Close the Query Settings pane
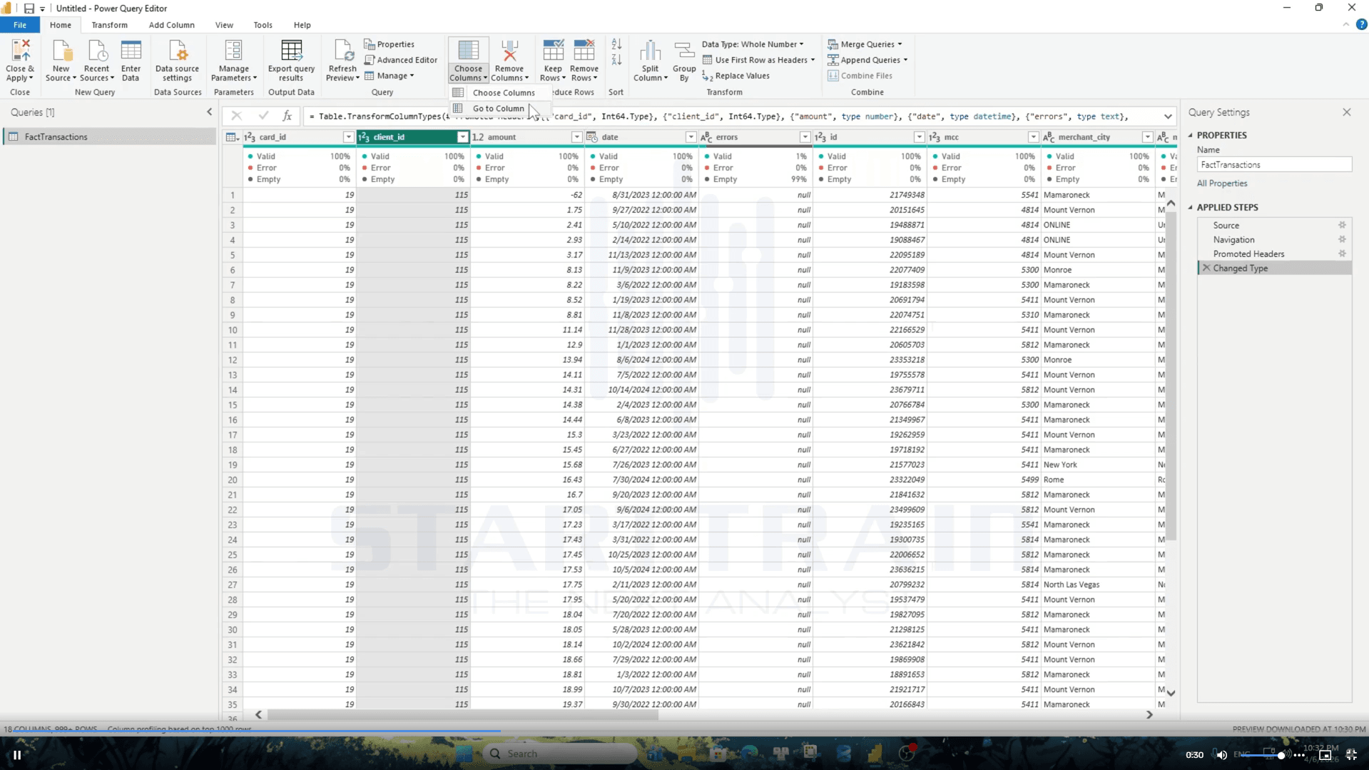 point(1346,112)
